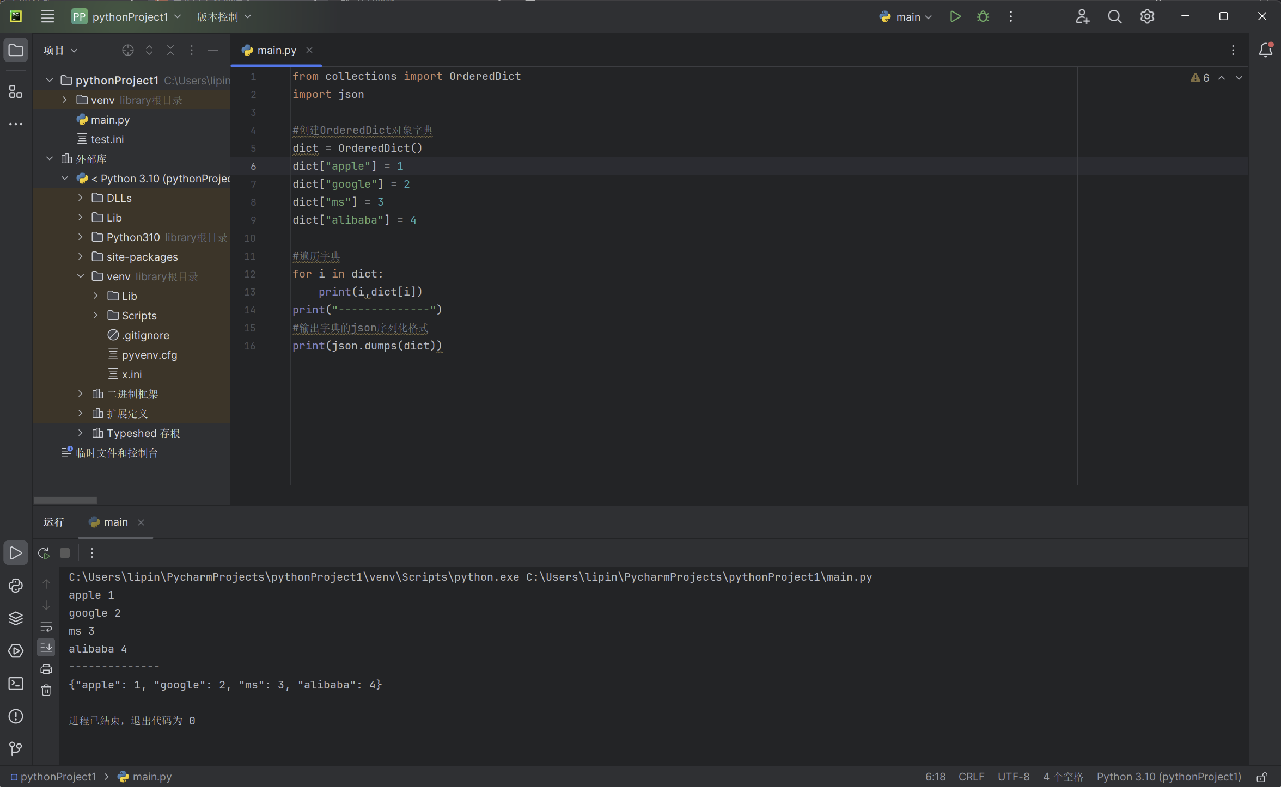Clear all run console output

click(x=46, y=690)
